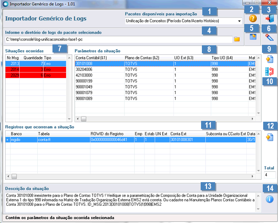The height and width of the screenshot is (223, 278).
Task: Click the Plano de Contas (&2) column header
Action: pos(149,58)
